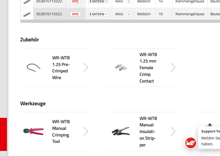Image resolution: width=220 pixels, height=156 pixels.
Task: Click part number 653015113322
Action: [x=49, y=14]
